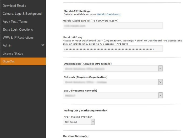
Task: Expand the Admin chevron arrow in sidebar
Action: point(43,45)
